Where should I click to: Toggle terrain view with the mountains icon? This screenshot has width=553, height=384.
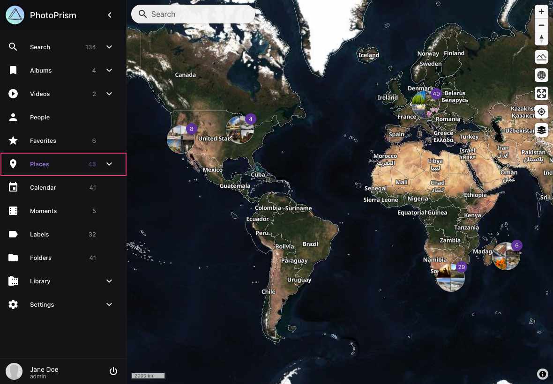[x=541, y=57]
